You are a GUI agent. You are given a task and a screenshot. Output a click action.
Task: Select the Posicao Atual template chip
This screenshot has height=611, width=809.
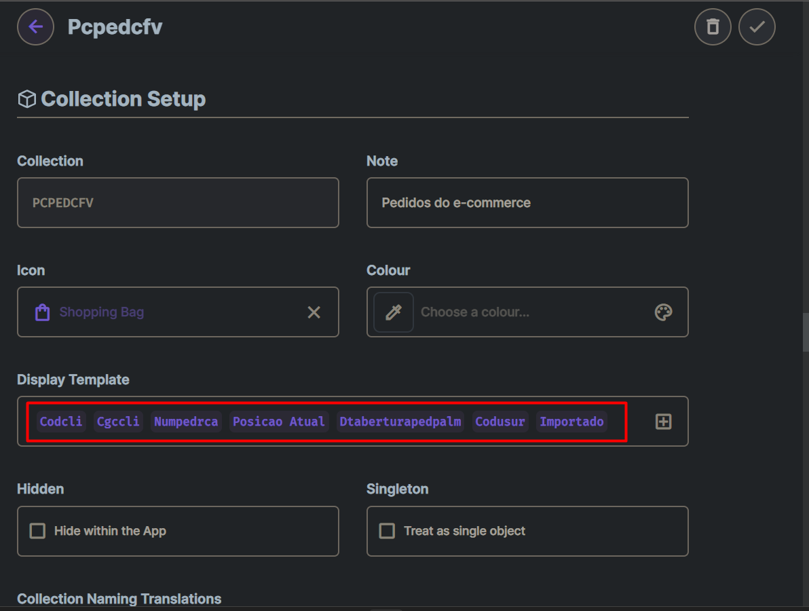tap(280, 422)
